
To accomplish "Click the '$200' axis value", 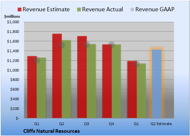I will point(15,109).
